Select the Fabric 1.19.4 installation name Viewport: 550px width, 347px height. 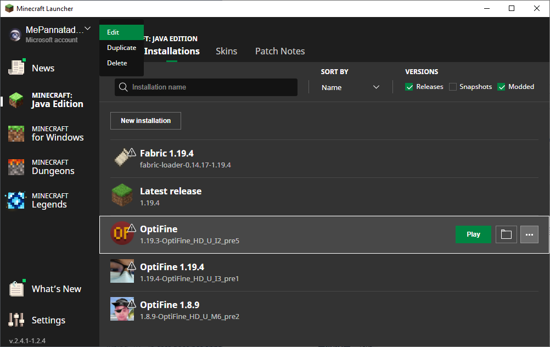point(167,153)
